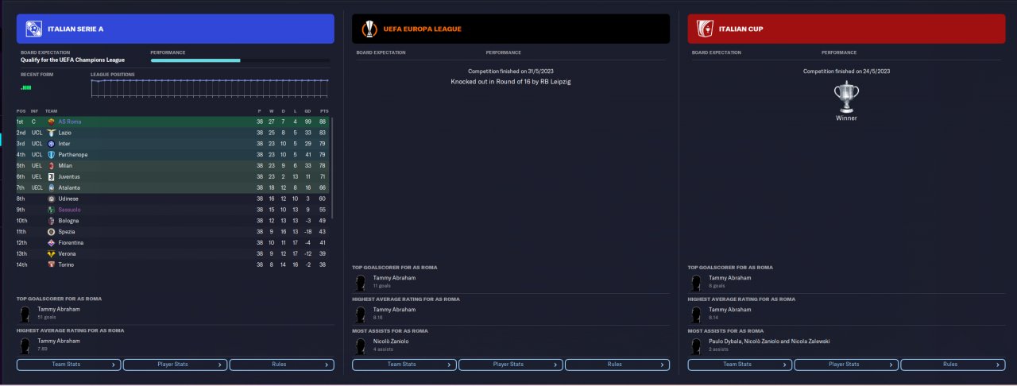Click the league table vertical scrollbar
The width and height of the screenshot is (1017, 386).
(332, 167)
